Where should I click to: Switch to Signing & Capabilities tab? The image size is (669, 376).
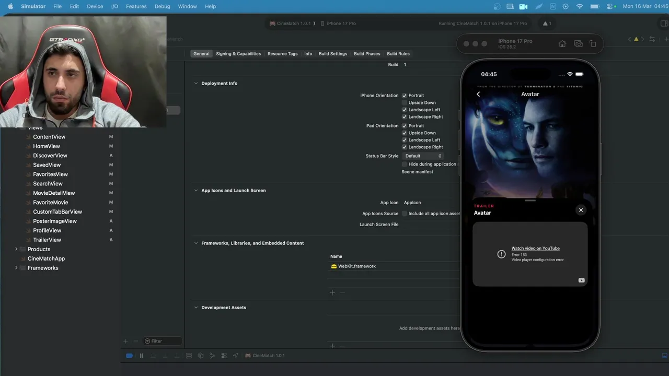238,54
